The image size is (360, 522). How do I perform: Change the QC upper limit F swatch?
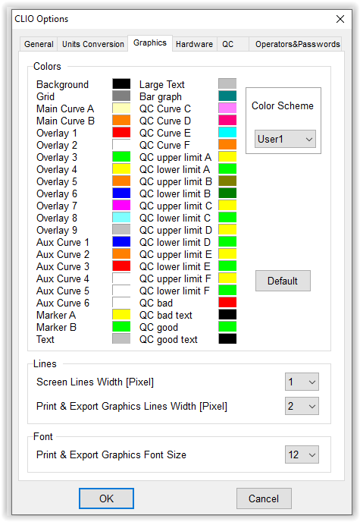pyautogui.click(x=227, y=278)
